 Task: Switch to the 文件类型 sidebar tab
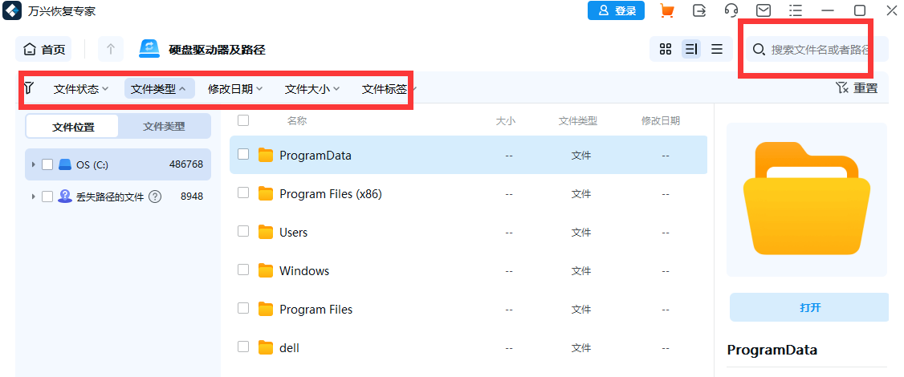point(165,126)
